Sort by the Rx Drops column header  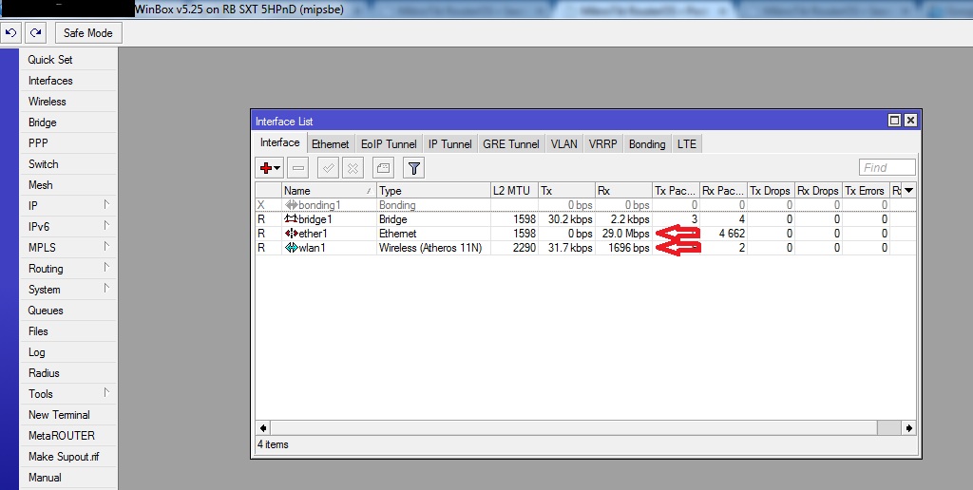(x=818, y=191)
